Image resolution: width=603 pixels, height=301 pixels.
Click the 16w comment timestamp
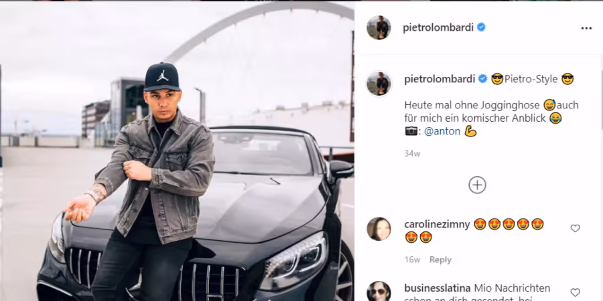[x=412, y=260]
